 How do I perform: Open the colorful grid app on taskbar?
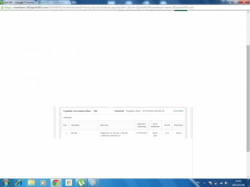pyautogui.click(x=68, y=183)
